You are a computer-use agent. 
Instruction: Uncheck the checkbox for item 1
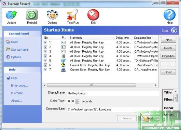pyautogui.click(x=45, y=42)
